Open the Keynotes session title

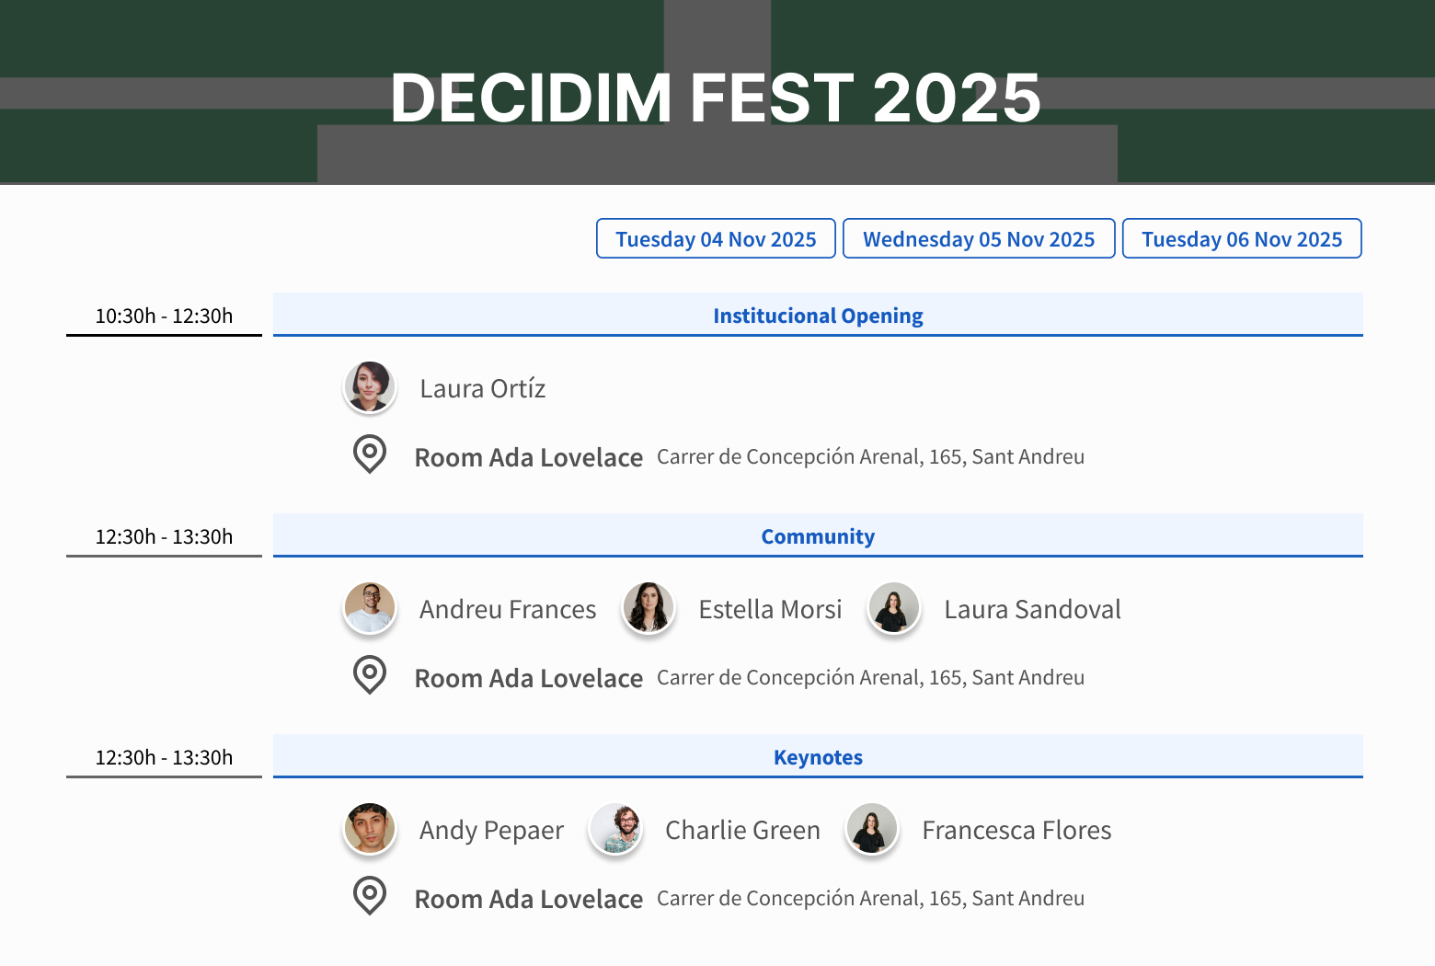(818, 757)
